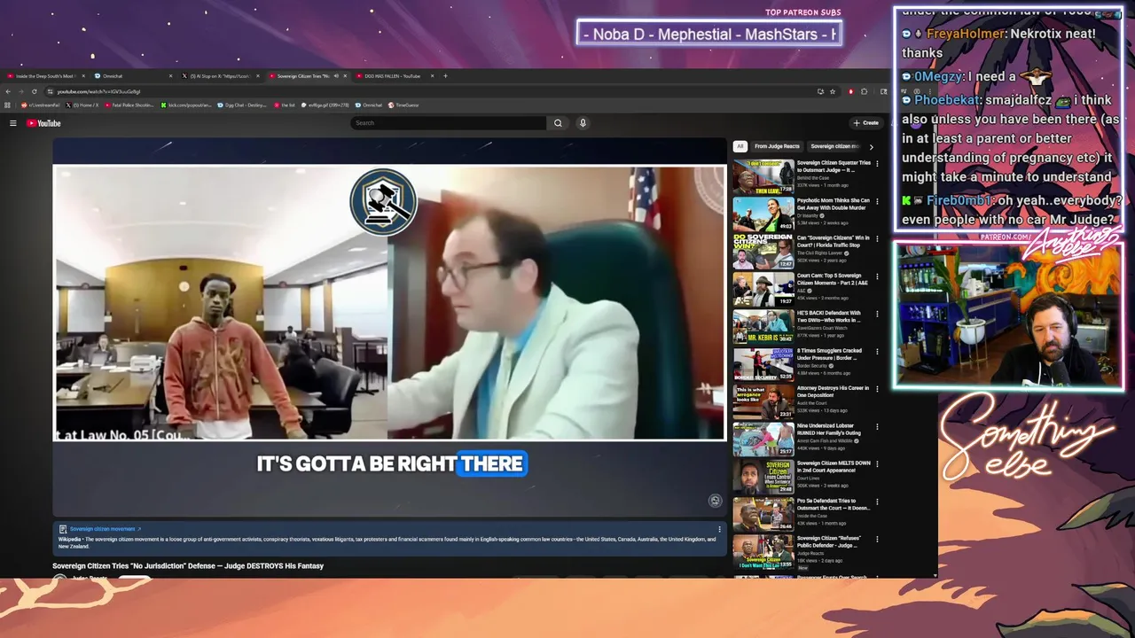Select the Sovereign citizen movement chip
This screenshot has height=638, width=1135.
pos(834,146)
